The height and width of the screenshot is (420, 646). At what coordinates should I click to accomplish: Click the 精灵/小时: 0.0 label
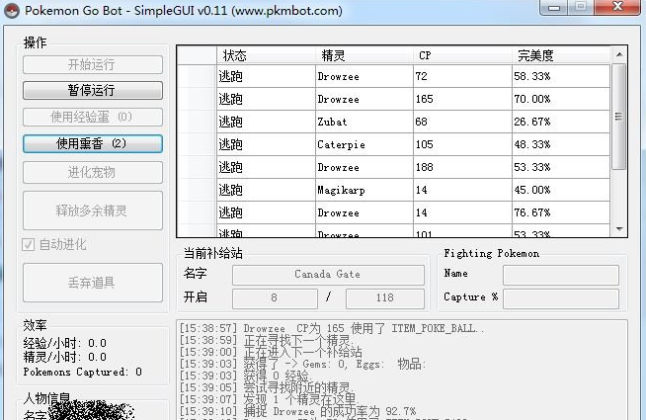[65, 357]
